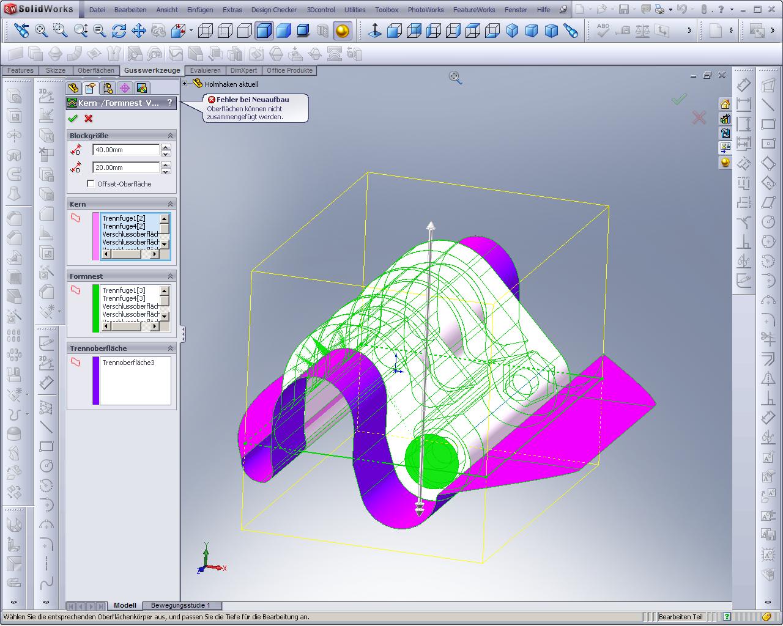Click the Rotate View icon
Viewport: 783px width, 626px height.
pos(119,31)
